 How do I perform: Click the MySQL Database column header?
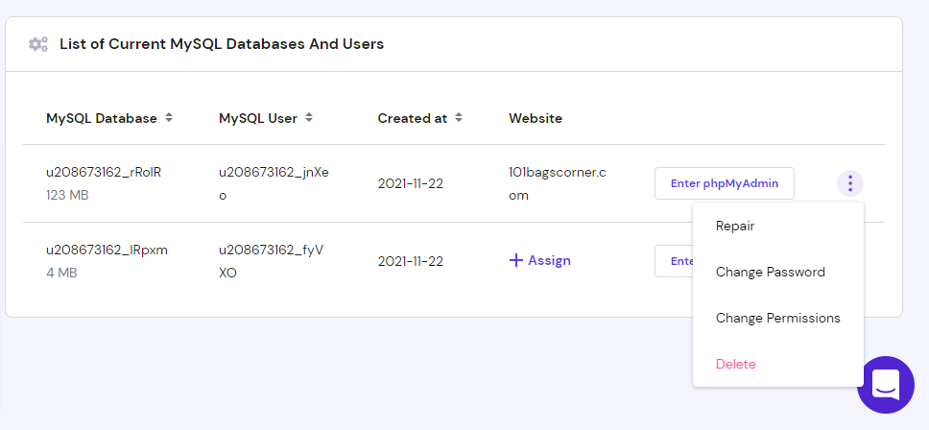(102, 118)
